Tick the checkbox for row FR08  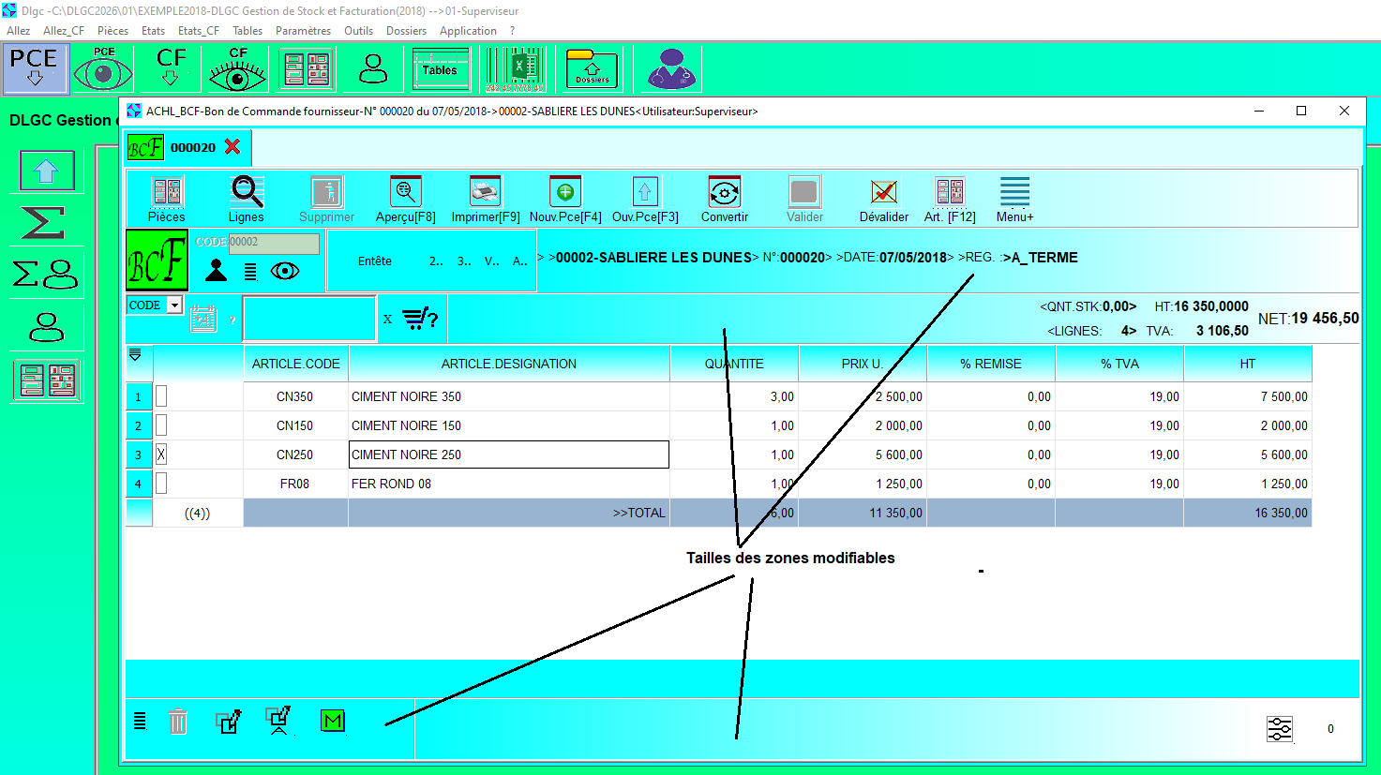(161, 484)
